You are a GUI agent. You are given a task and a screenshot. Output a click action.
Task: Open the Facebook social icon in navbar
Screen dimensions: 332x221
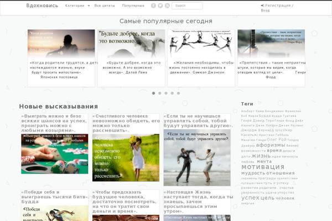click(x=153, y=6)
